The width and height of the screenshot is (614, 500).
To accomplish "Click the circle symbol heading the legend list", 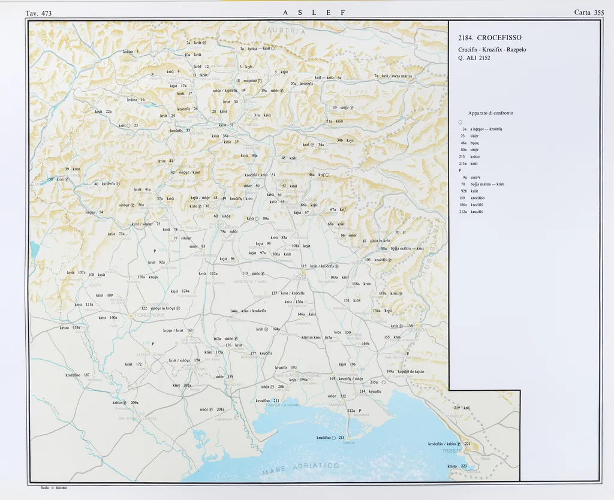I will (x=460, y=122).
